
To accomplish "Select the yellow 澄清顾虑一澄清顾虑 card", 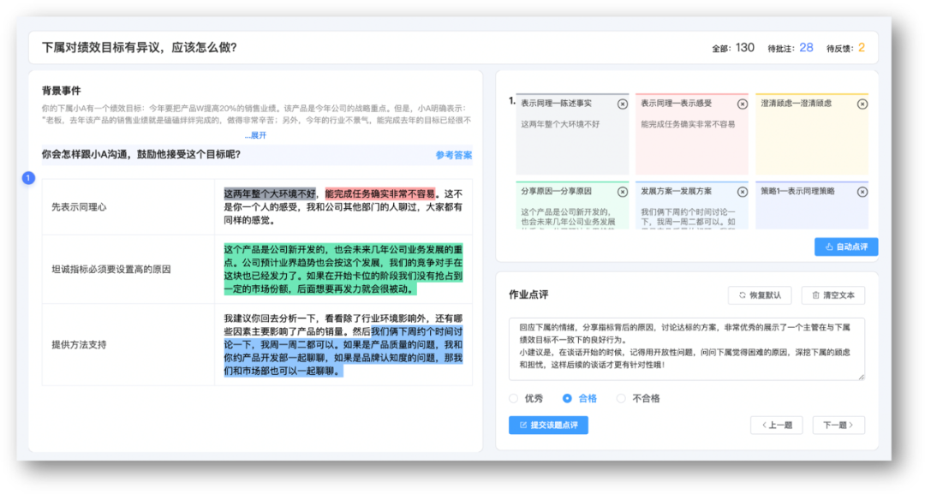I will click(812, 134).
